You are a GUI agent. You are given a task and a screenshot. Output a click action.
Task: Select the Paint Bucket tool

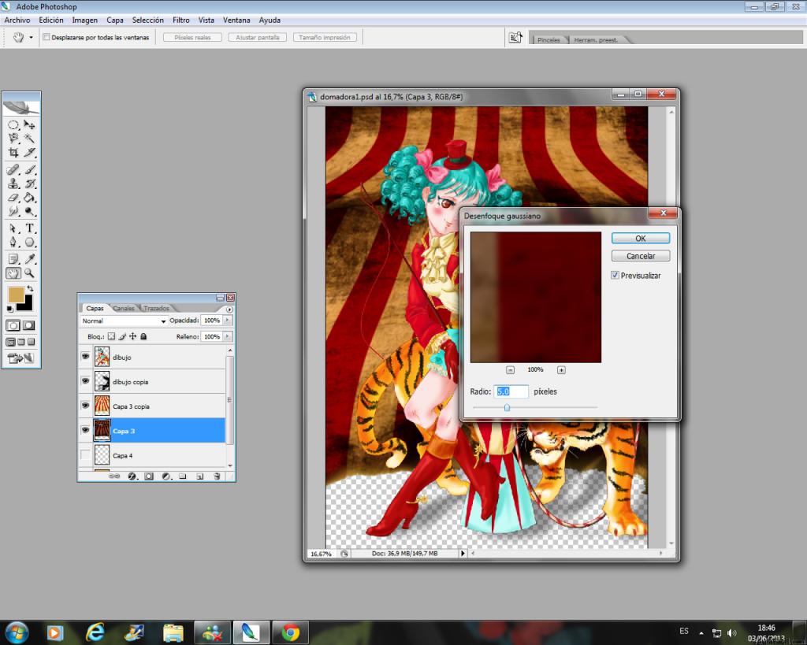pos(29,198)
